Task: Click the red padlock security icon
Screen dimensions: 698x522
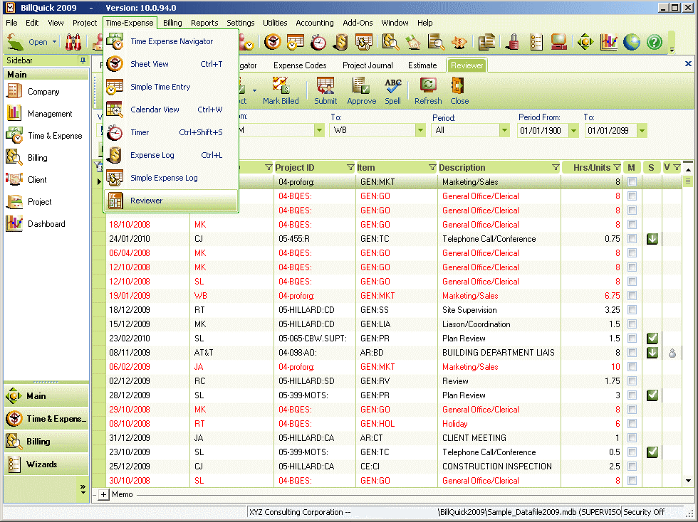Action: 513,42
